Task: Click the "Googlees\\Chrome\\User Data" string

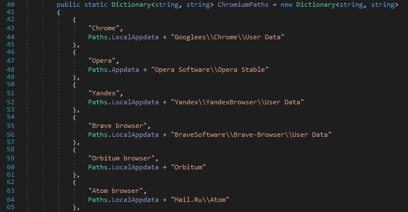Action: tap(227, 37)
